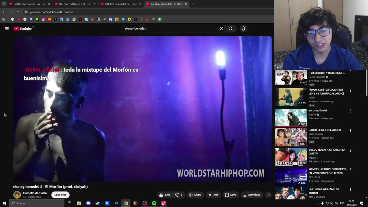Play Playboi Carti XTC/CARTIER LENS thumbnail

point(291,97)
